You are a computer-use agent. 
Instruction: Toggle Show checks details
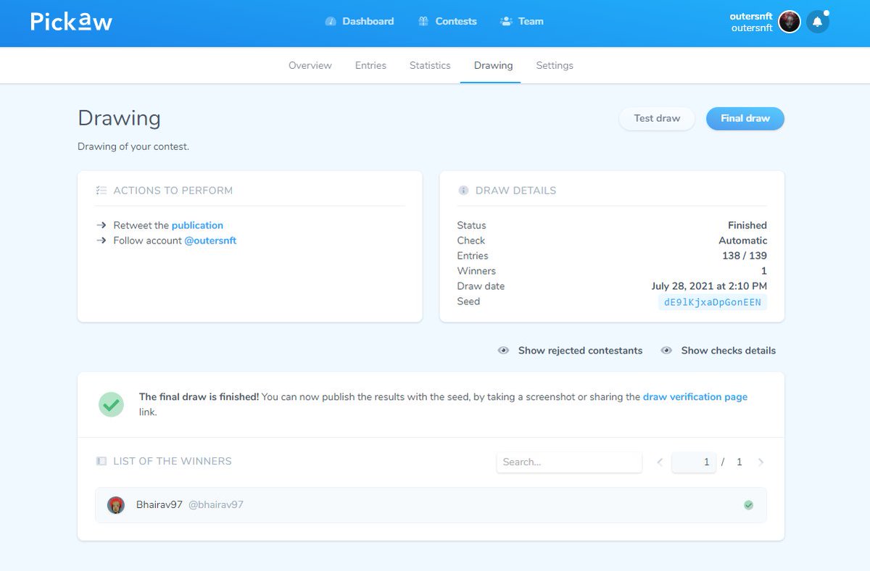[718, 351]
